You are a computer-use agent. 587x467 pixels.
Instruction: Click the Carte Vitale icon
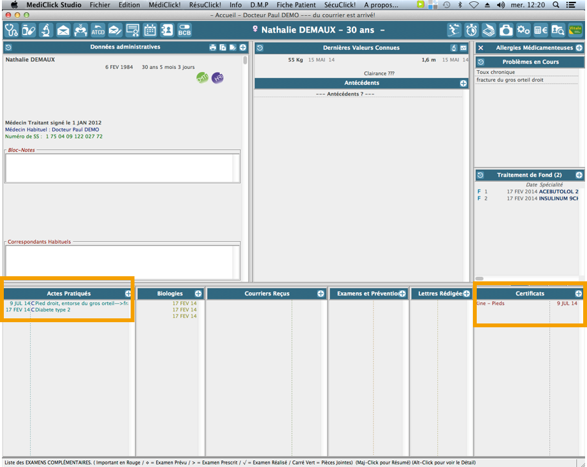(x=575, y=30)
